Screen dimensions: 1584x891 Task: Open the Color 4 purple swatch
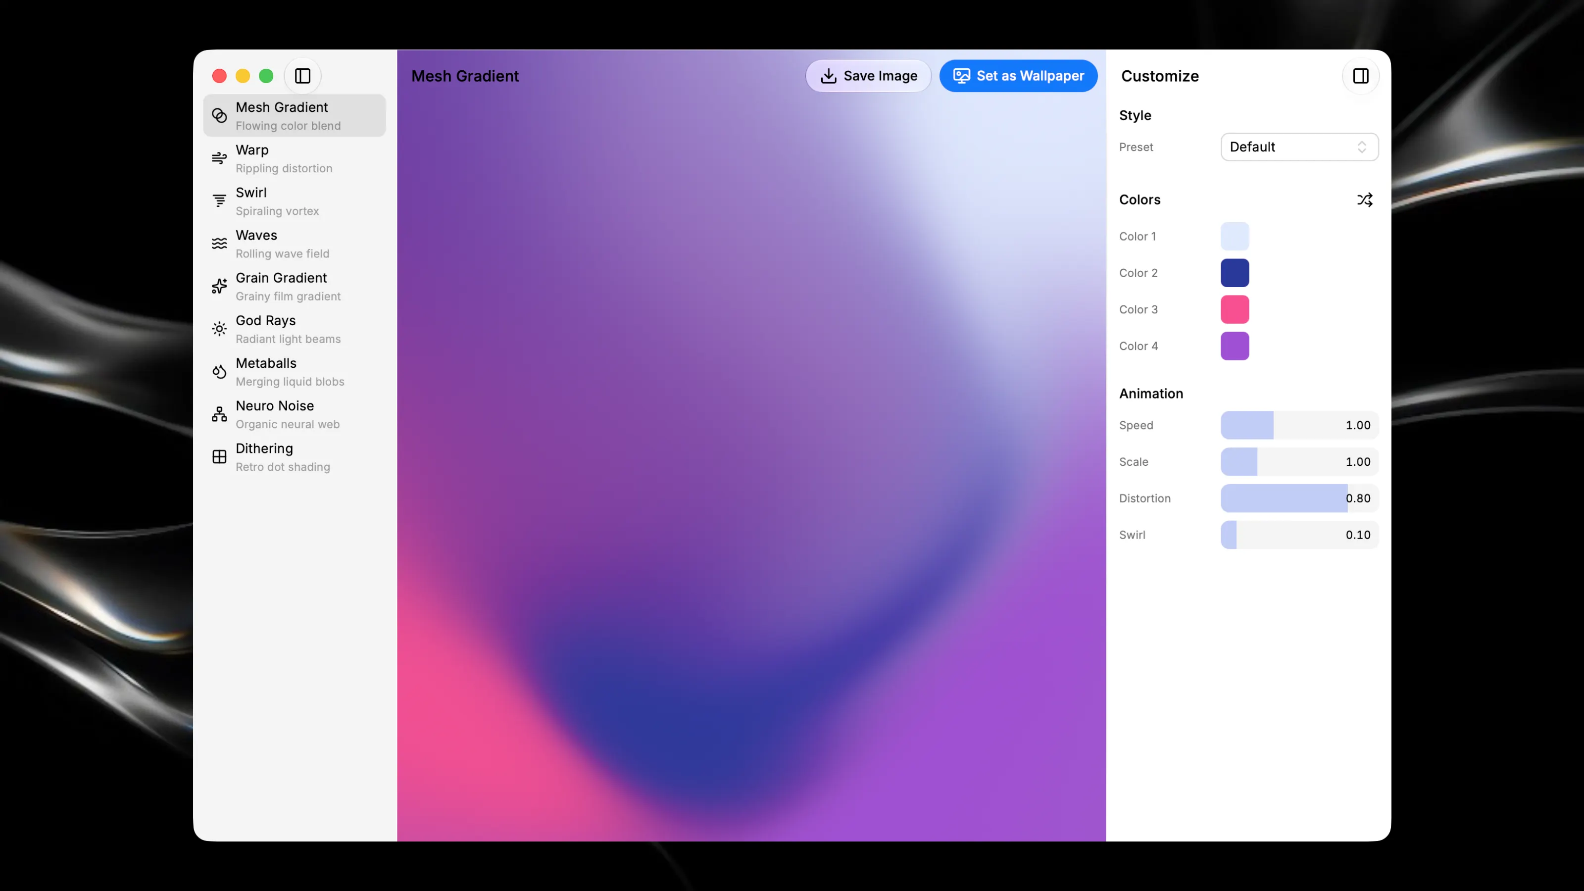click(1235, 346)
